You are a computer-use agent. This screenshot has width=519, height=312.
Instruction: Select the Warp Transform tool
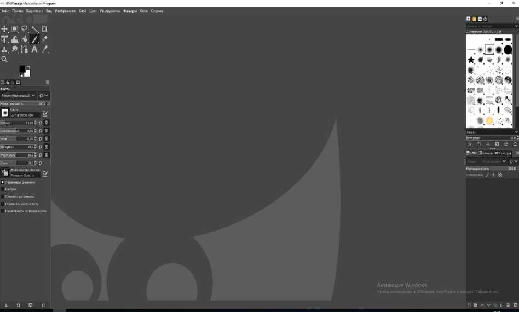click(x=15, y=39)
